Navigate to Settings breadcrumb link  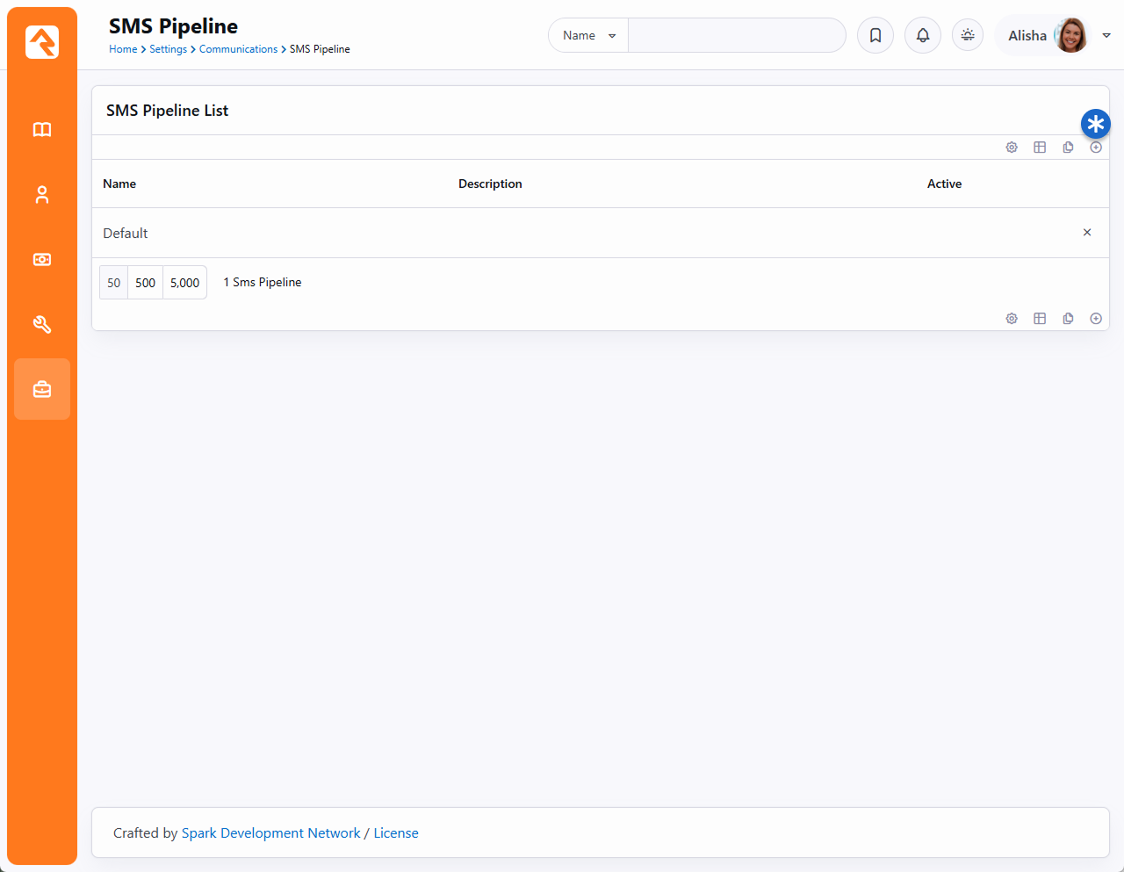pyautogui.click(x=168, y=49)
